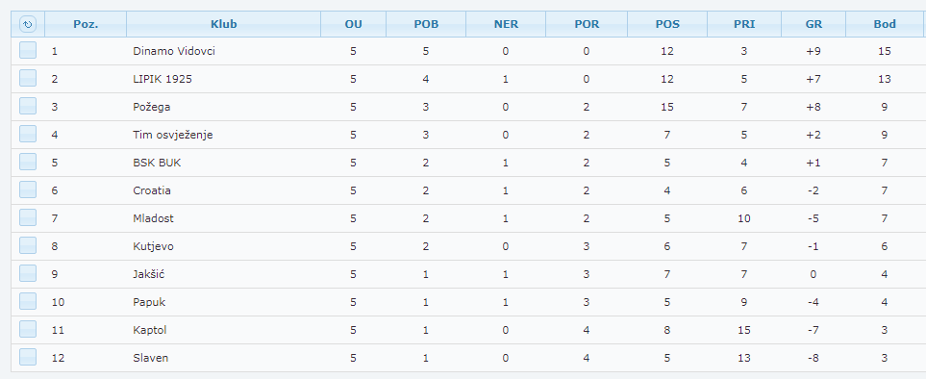Select the Croatia row checkbox

(28, 190)
